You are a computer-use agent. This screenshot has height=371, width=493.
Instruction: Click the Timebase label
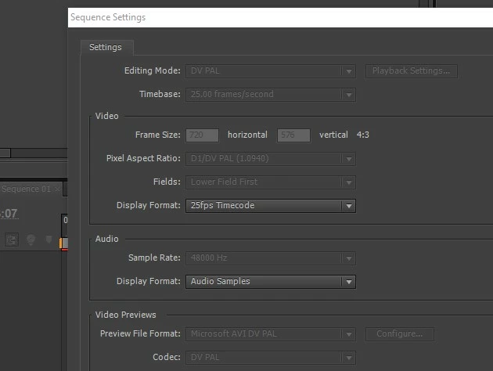[x=160, y=94]
